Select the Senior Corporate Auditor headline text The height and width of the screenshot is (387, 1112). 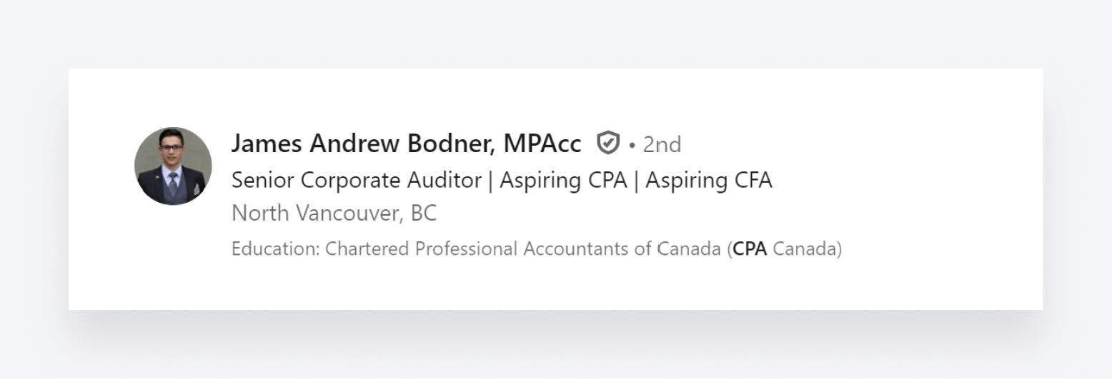tap(356, 181)
